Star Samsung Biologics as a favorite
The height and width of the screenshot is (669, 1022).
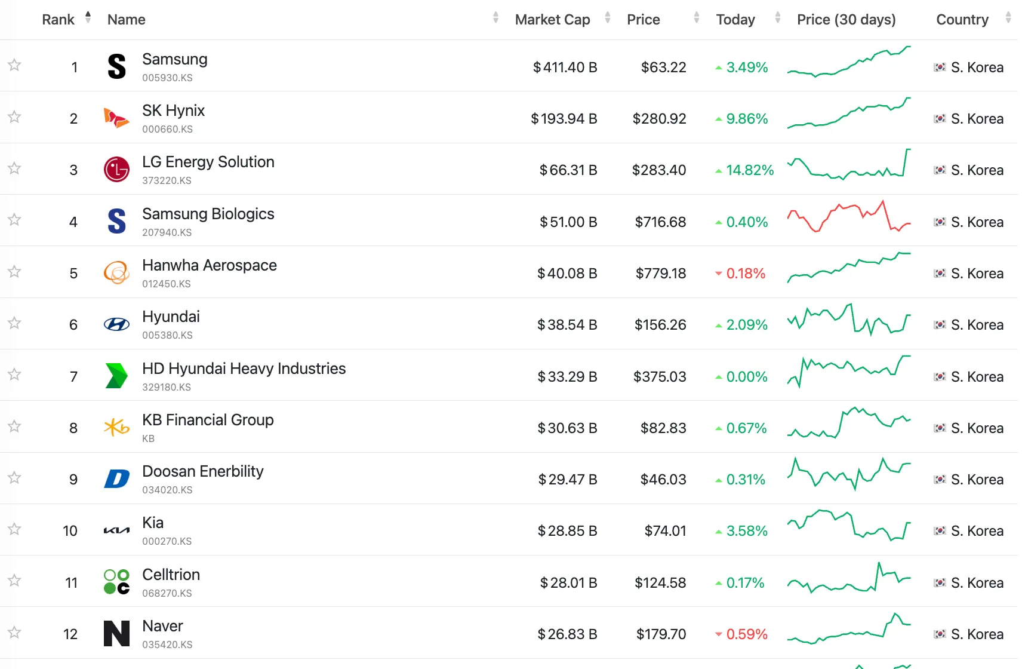tap(14, 220)
